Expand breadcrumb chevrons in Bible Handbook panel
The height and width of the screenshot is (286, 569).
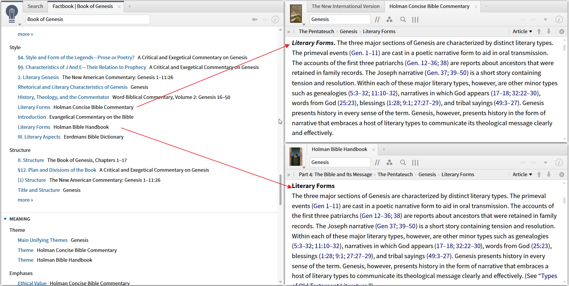(289, 175)
